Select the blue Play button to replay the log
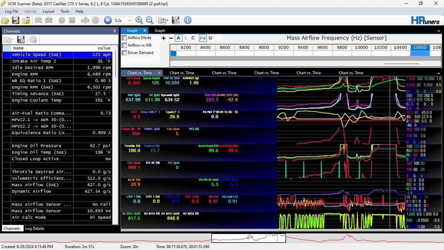444x250 pixels. coord(107,20)
